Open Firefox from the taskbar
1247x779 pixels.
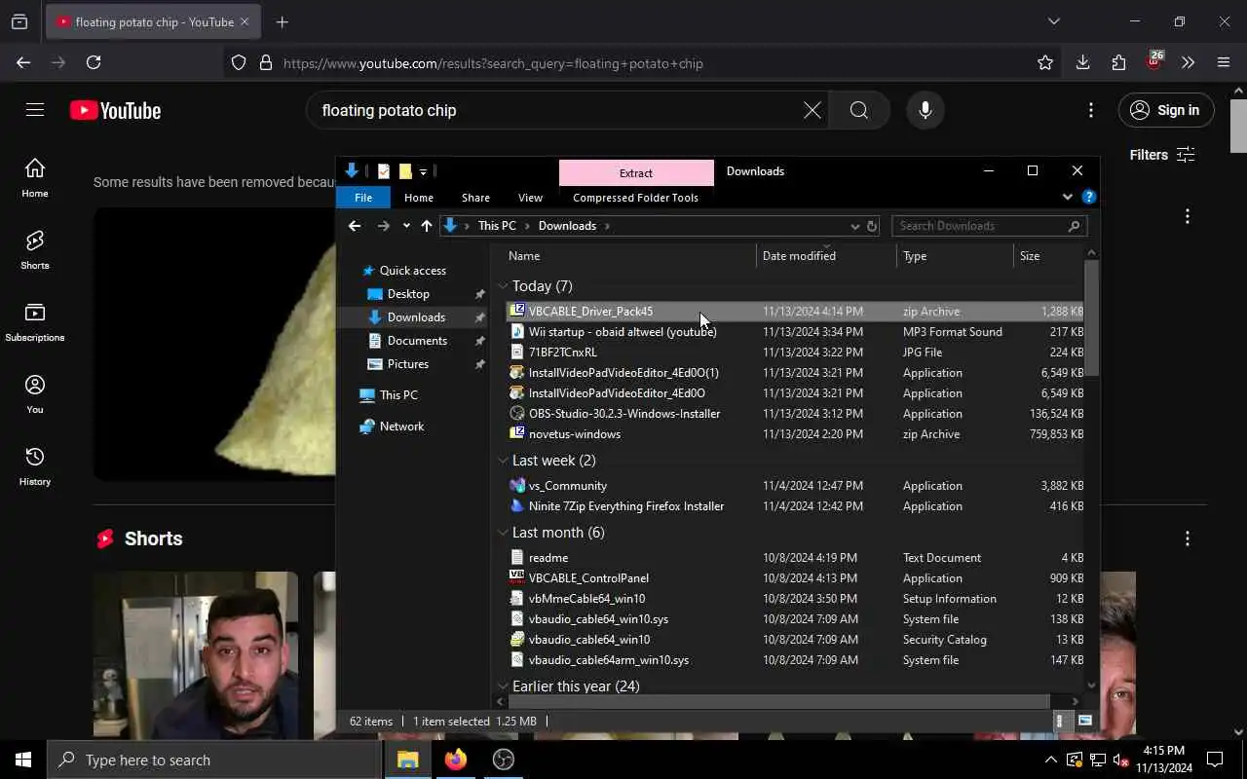[455, 760]
